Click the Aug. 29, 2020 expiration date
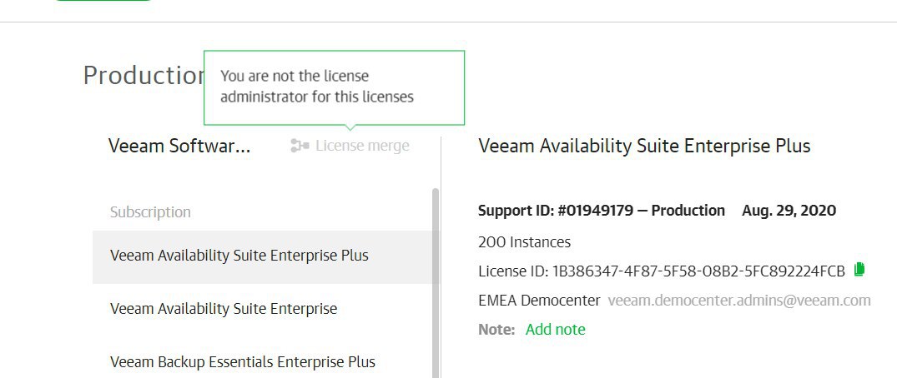This screenshot has height=378, width=897. [x=789, y=211]
